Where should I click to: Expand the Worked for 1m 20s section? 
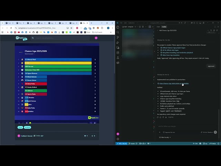pyautogui.click(x=164, y=40)
